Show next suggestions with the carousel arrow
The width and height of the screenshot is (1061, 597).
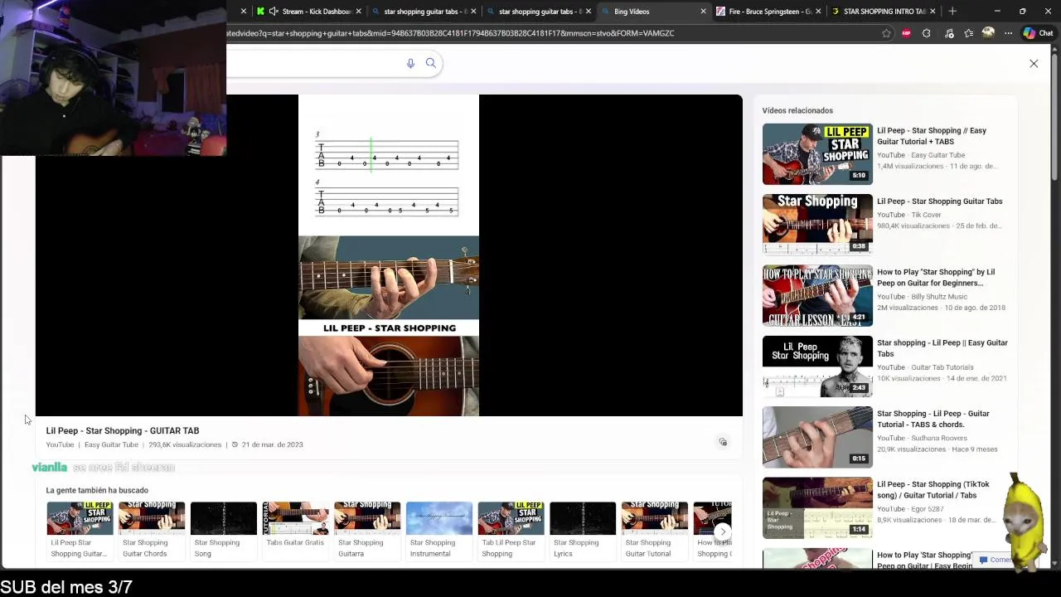click(x=723, y=531)
